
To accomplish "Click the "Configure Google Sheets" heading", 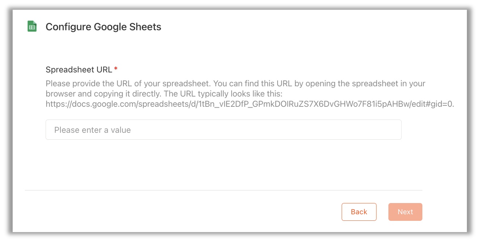I will tap(104, 27).
